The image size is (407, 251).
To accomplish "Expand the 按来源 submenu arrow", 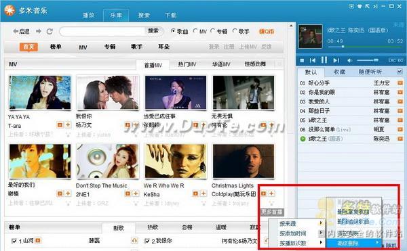I will [321, 223].
